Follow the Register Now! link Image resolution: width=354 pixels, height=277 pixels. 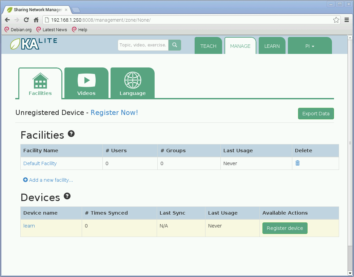(x=114, y=113)
